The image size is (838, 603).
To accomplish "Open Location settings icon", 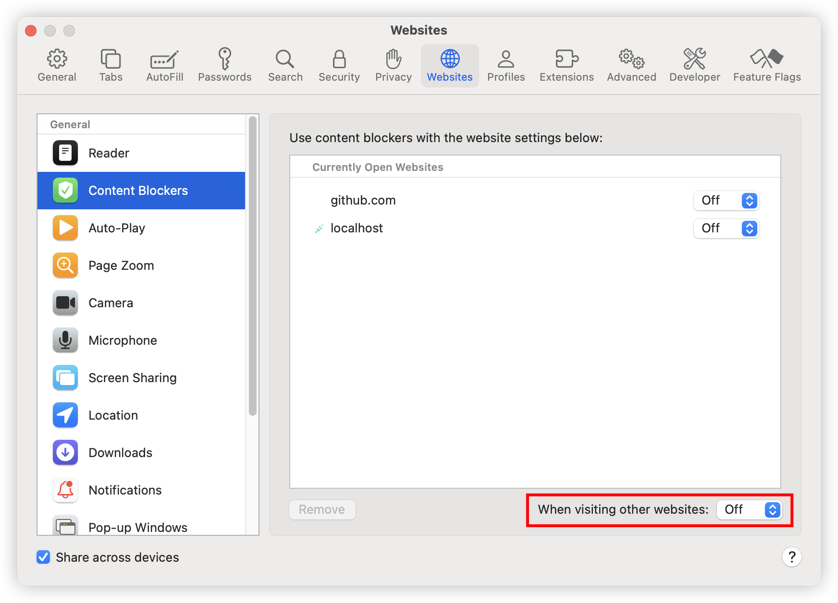I will [65, 415].
